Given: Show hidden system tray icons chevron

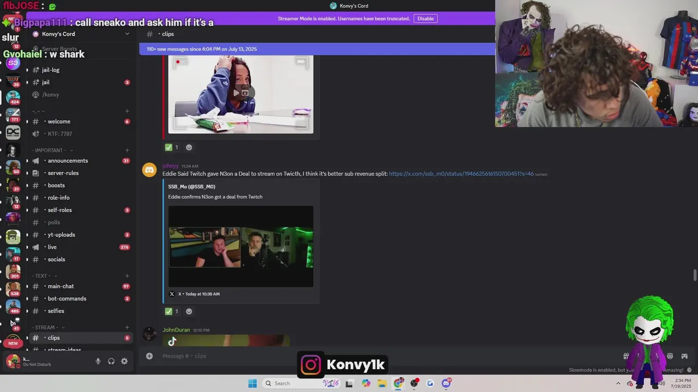Looking at the screenshot, I should [618, 383].
